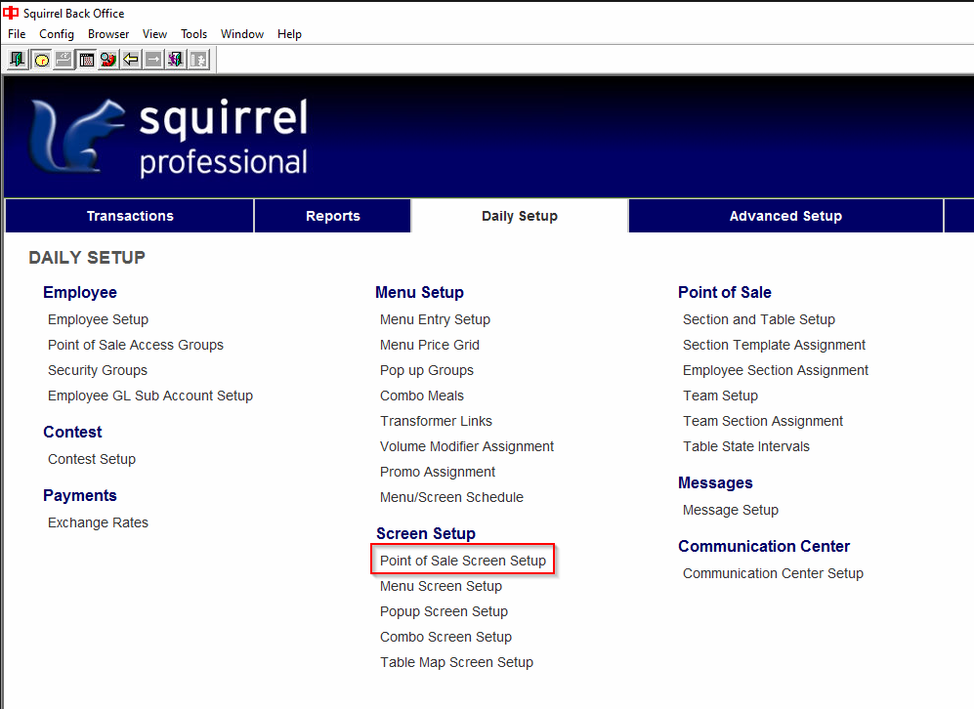Open Table Map Screen Setup

tap(456, 663)
